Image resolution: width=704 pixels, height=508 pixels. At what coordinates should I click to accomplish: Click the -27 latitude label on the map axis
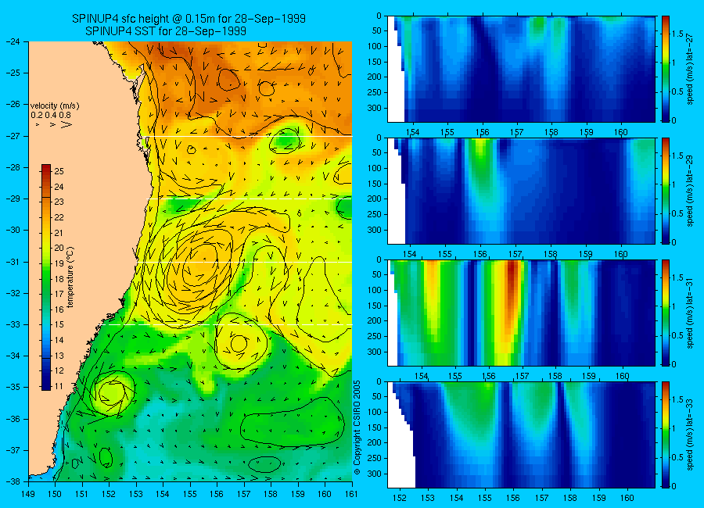(13, 135)
